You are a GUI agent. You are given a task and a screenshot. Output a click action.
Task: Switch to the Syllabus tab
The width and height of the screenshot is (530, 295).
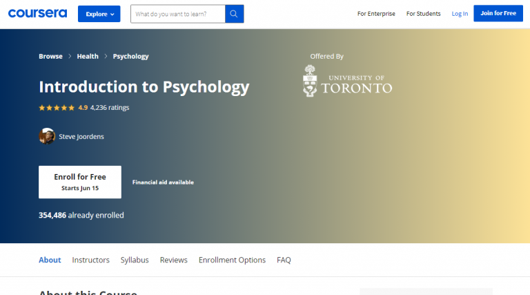point(135,260)
